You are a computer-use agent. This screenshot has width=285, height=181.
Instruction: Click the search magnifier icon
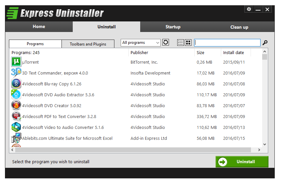tap(265, 43)
